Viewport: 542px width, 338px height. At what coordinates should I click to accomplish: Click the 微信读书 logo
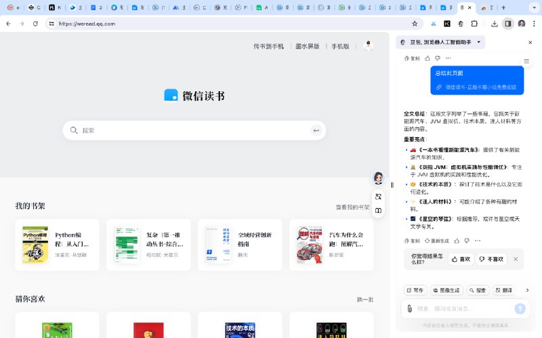[194, 95]
